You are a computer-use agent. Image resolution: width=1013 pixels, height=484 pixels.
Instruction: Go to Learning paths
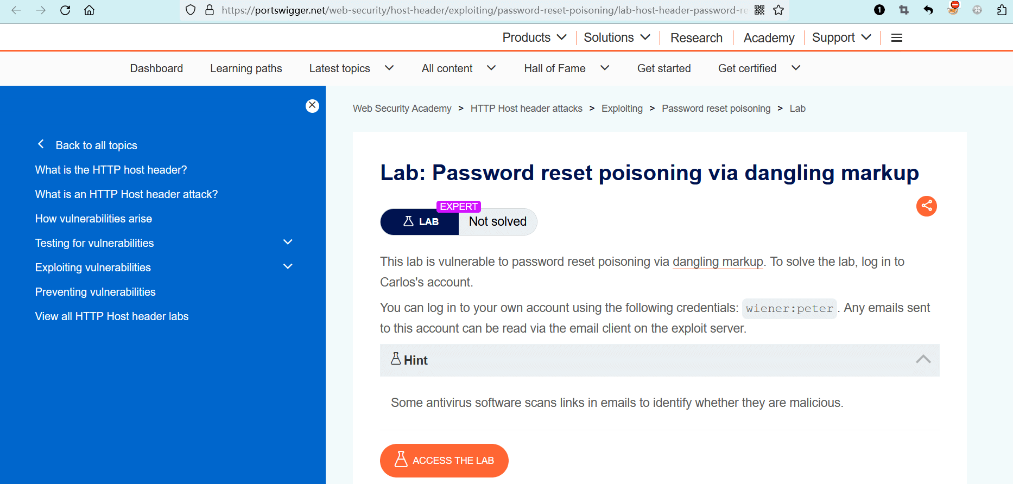pyautogui.click(x=246, y=68)
